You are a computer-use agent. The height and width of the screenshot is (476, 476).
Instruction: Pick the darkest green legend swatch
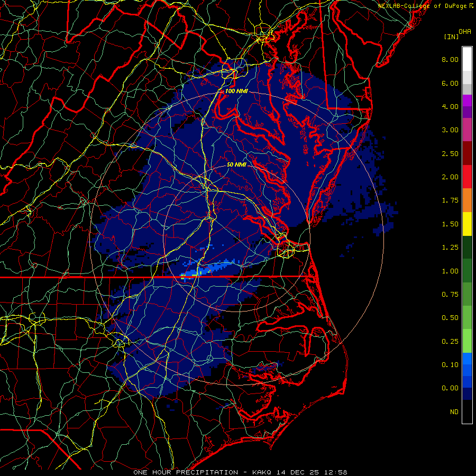467,247
